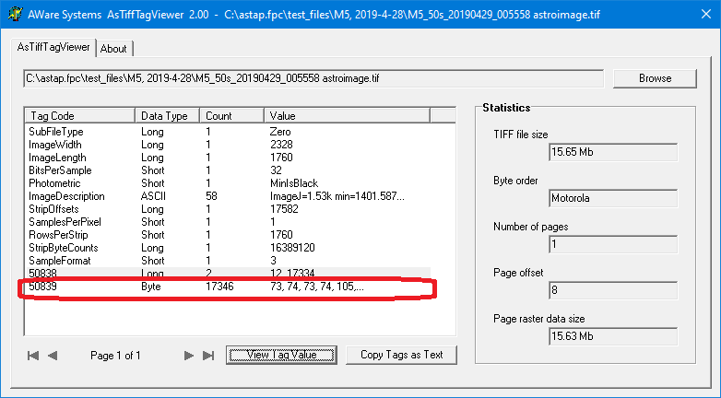Jump to the last page arrow

click(208, 355)
